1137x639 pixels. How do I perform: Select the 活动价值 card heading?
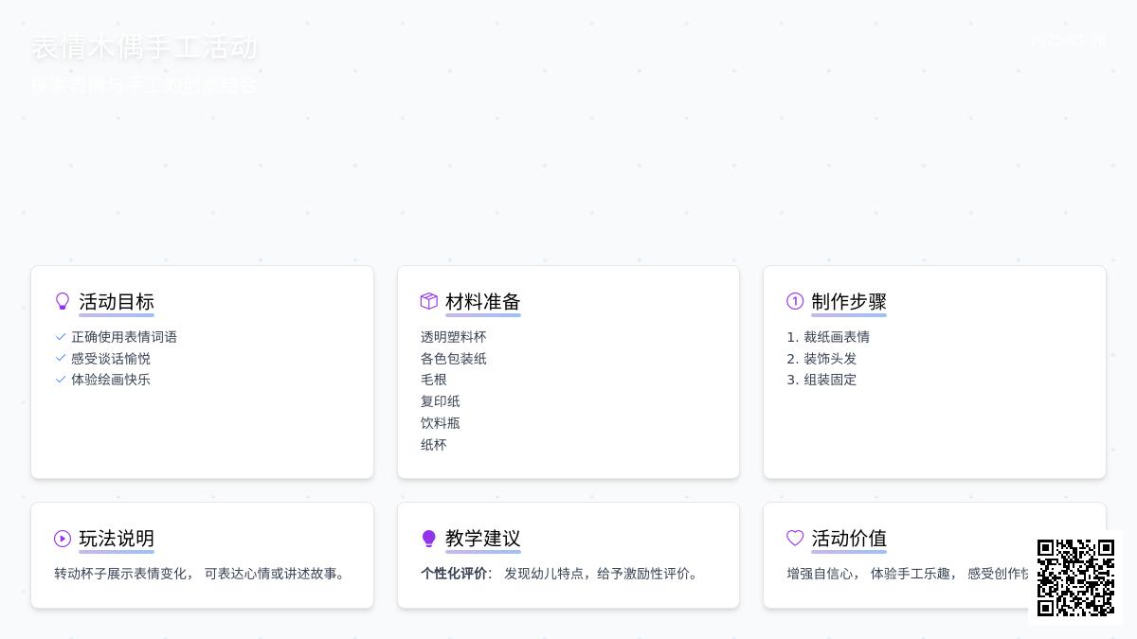coord(849,539)
